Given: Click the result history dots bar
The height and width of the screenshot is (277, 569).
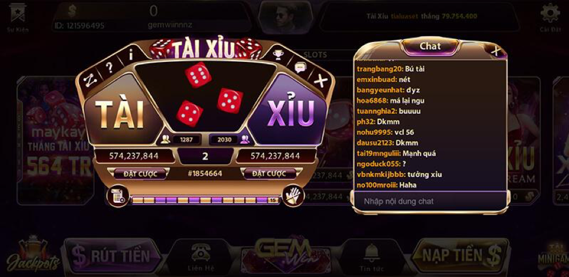Looking at the screenshot, I should coord(205,200).
